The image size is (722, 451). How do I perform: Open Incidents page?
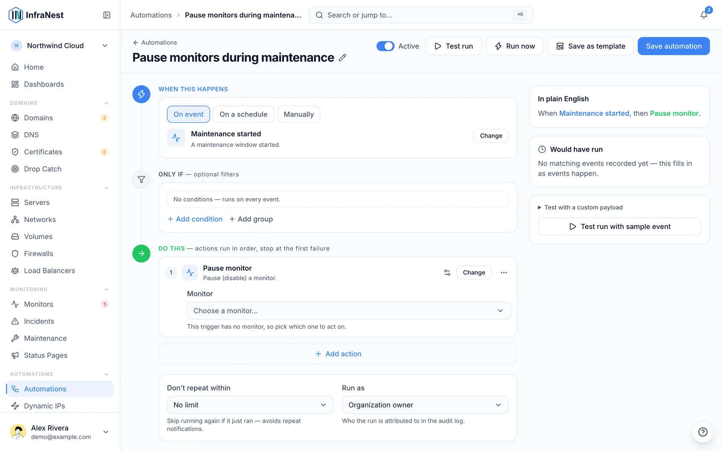point(60,321)
